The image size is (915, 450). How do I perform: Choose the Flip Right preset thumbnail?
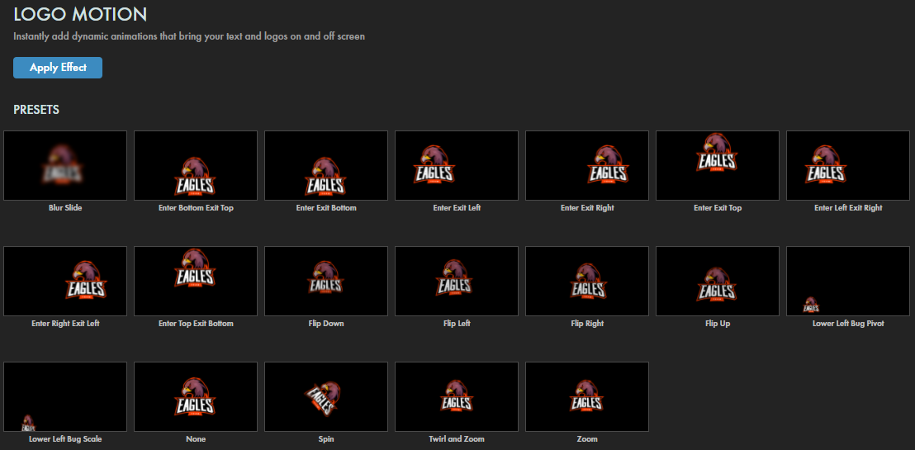point(587,282)
